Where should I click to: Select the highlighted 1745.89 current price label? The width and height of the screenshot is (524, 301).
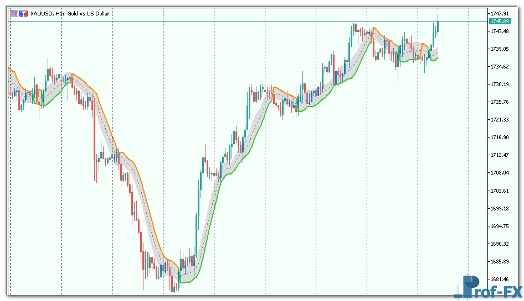pos(499,21)
